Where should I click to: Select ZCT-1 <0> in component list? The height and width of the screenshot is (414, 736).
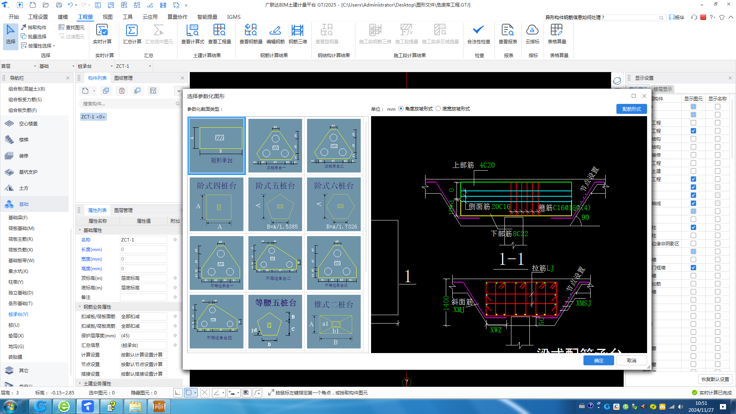tap(93, 117)
